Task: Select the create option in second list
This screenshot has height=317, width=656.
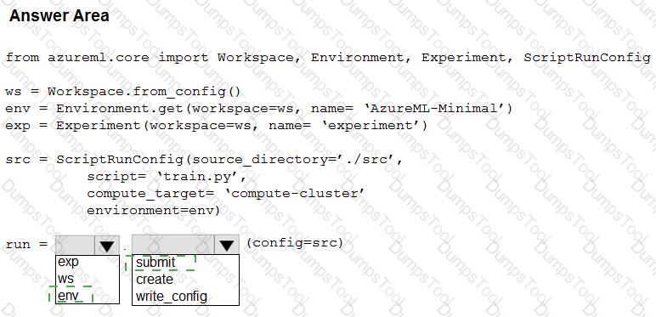Action: click(x=155, y=280)
